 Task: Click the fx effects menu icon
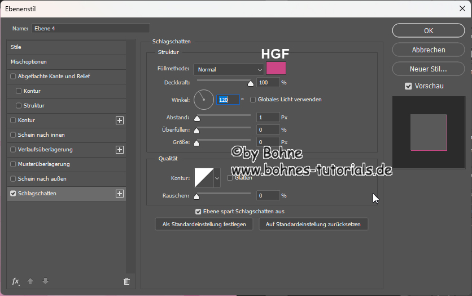click(16, 281)
